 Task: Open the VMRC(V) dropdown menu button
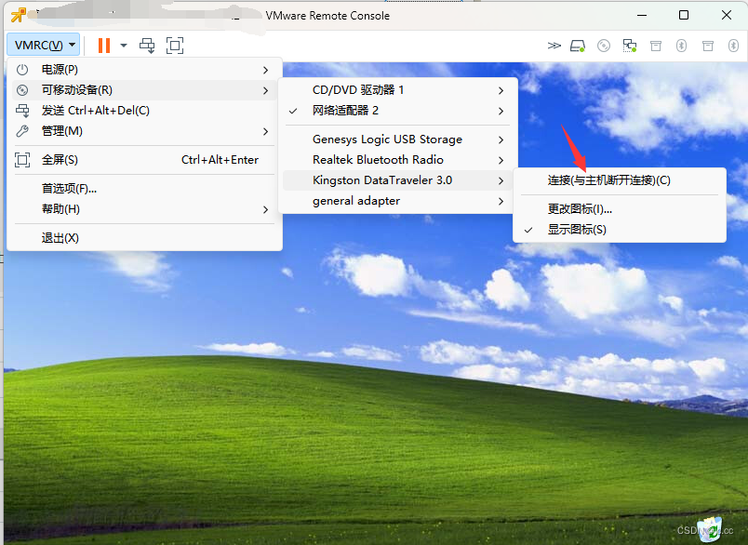click(44, 46)
